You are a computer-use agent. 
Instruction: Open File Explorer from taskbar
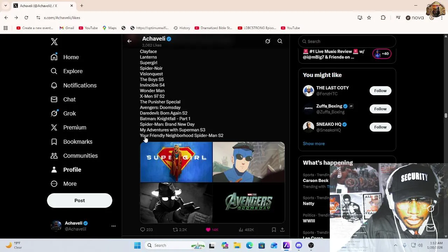point(237,245)
